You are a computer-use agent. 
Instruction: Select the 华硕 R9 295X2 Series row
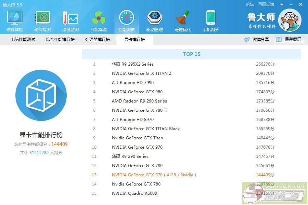point(192,64)
